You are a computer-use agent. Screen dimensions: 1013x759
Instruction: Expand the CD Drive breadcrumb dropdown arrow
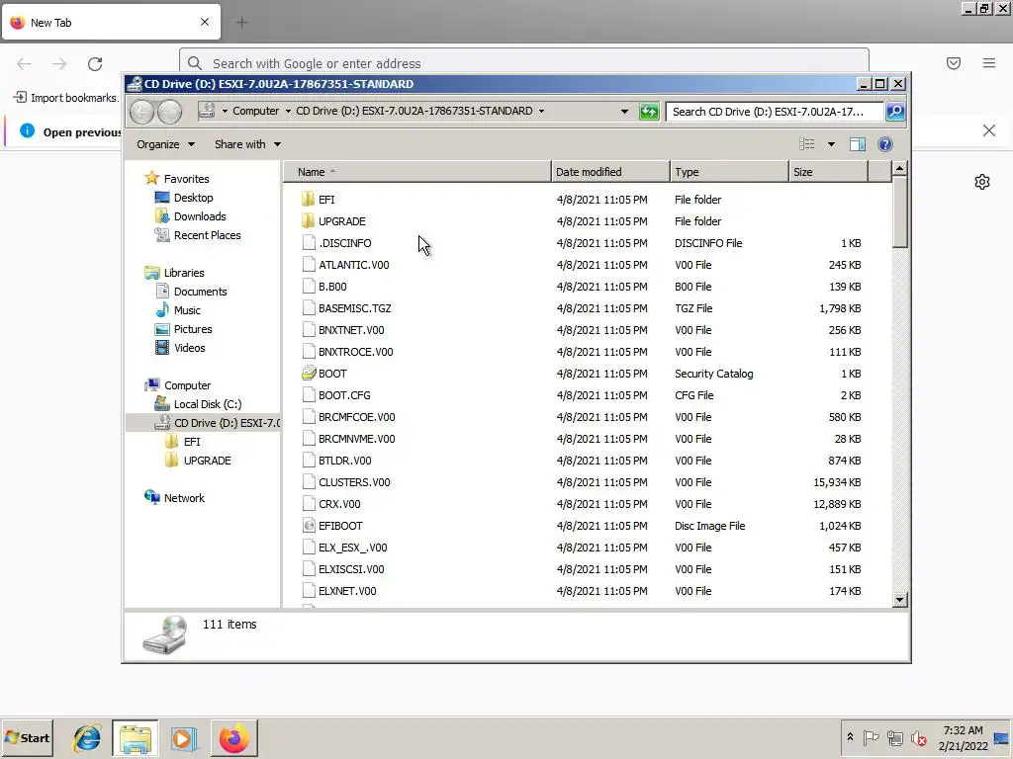[x=541, y=111]
